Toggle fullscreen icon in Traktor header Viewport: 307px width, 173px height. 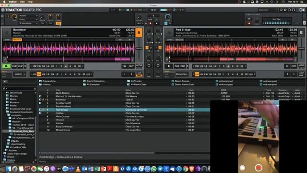coord(294,10)
